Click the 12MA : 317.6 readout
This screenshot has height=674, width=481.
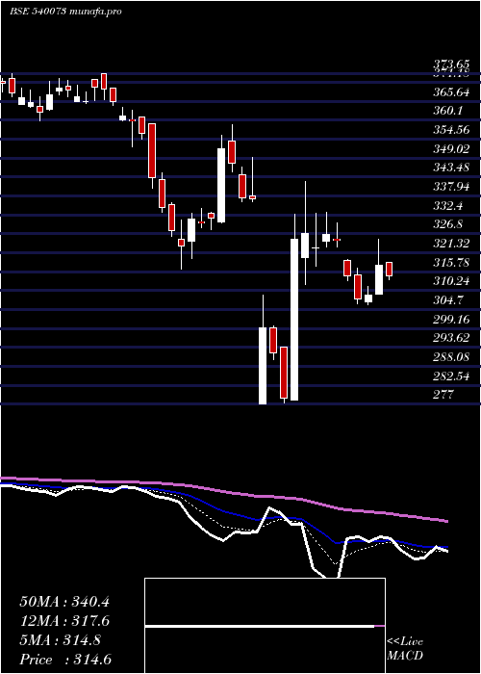[64, 621]
